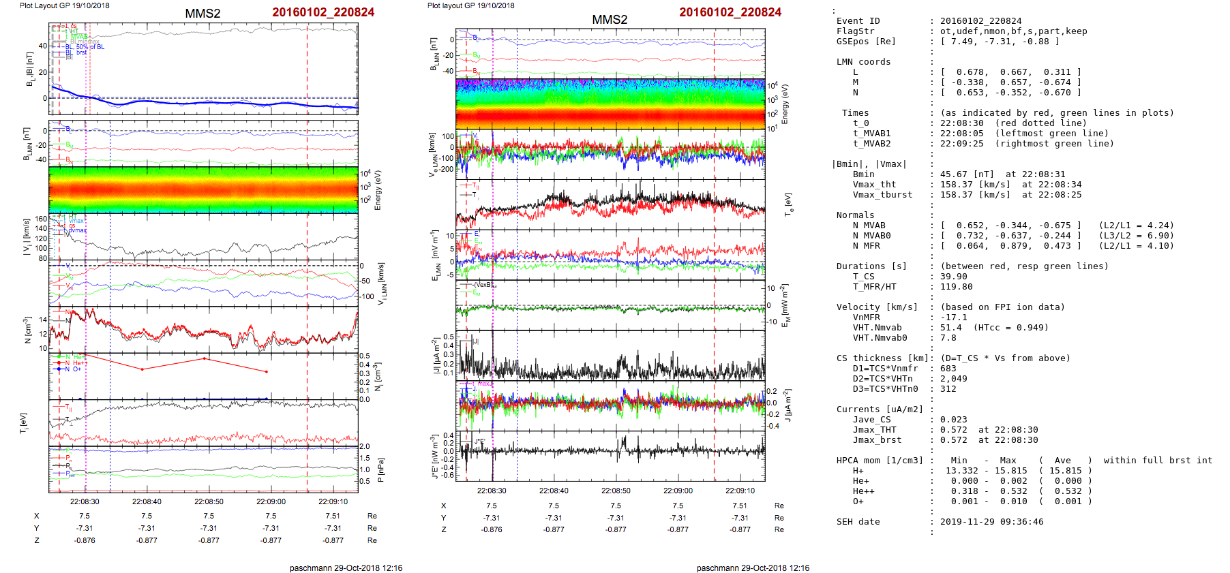Click the MMS2 title above the left plot
Screen dimensions: 1230x573
202,14
